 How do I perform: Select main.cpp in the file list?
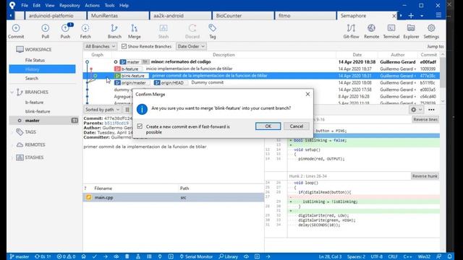(x=174, y=197)
